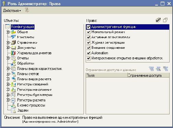The image size is (173, 128).
Task: Expand the Регистры накопления node
Action: (8, 89)
